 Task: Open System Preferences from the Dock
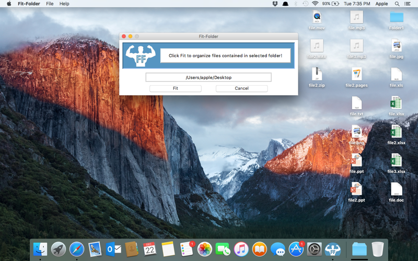point(314,250)
